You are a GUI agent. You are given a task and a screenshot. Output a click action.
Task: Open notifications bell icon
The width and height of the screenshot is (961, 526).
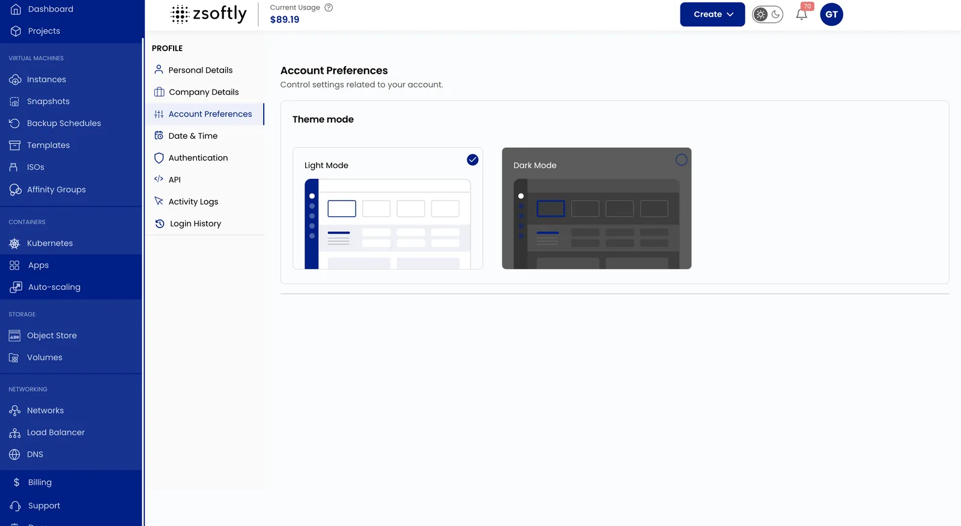801,14
